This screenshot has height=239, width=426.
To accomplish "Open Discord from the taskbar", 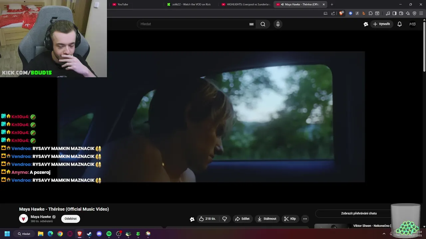I will [99, 234].
